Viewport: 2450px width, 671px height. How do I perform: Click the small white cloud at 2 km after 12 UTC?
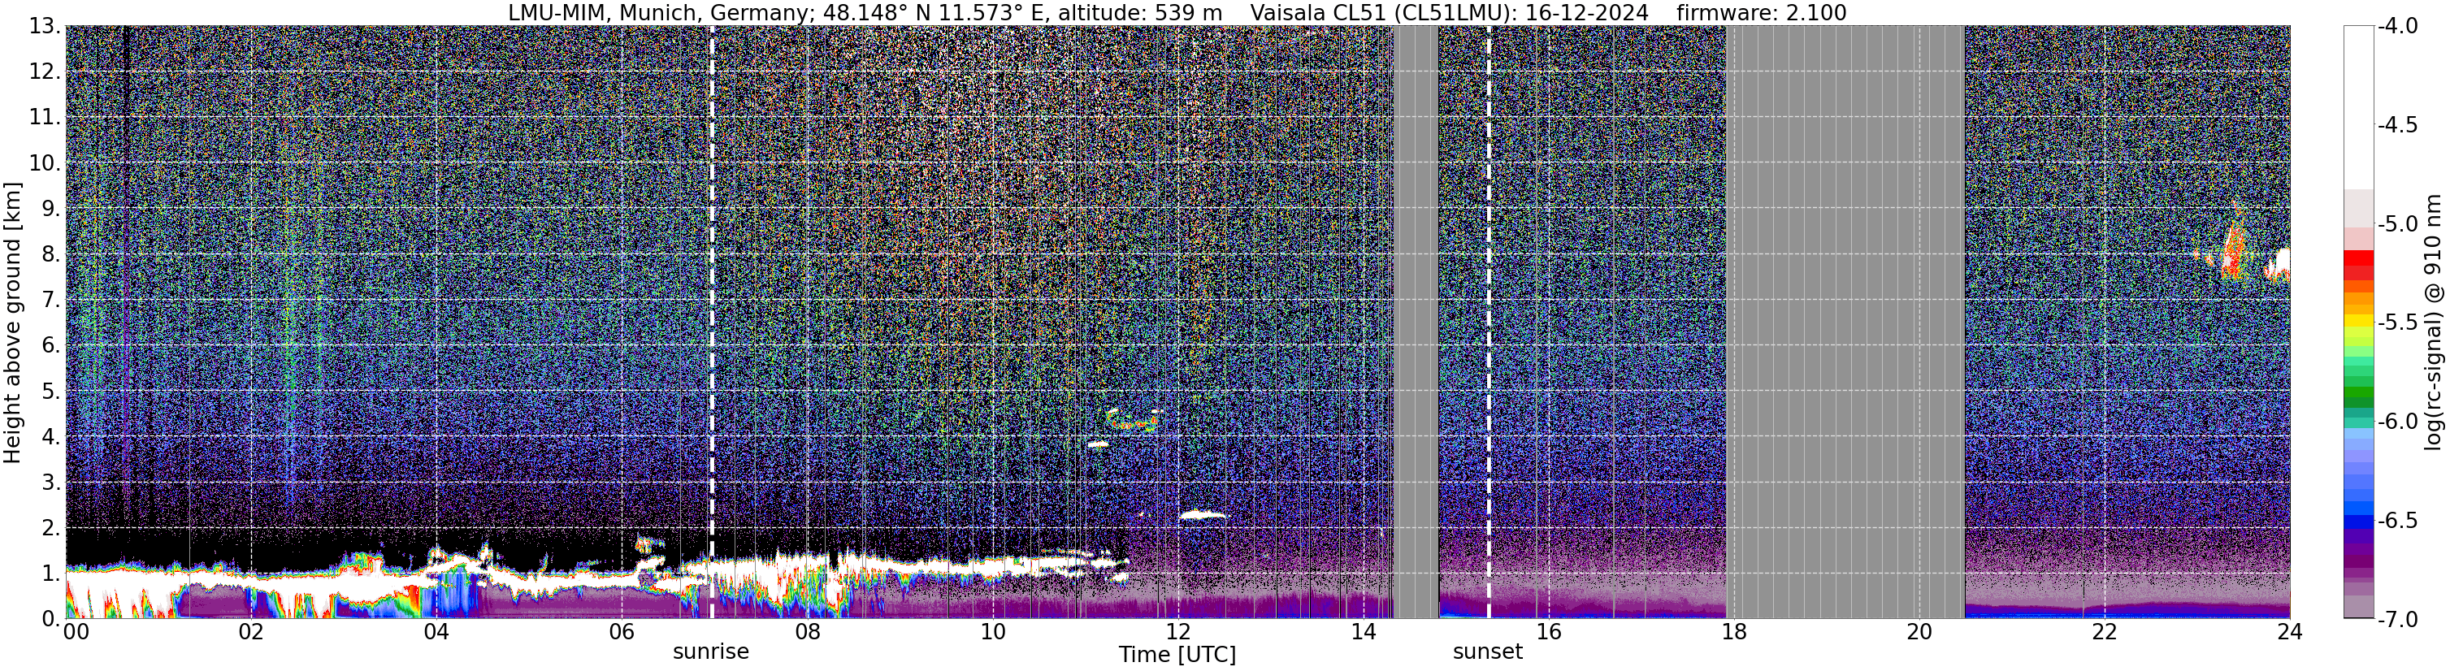(x=1203, y=515)
